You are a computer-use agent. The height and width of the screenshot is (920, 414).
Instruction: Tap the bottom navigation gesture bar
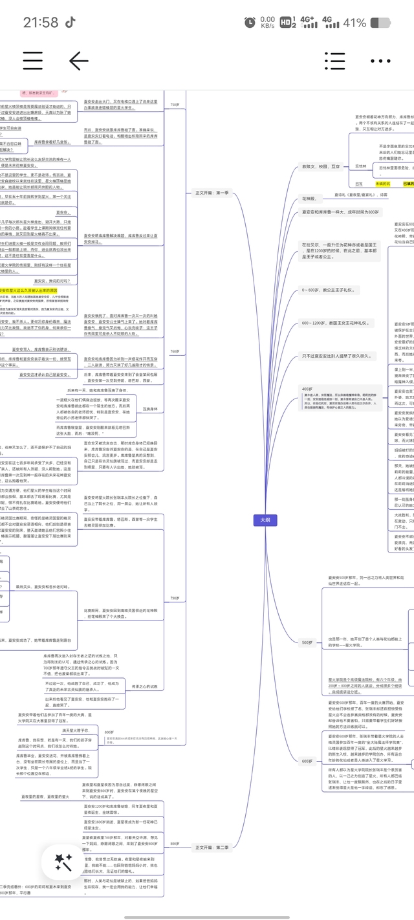tap(207, 917)
